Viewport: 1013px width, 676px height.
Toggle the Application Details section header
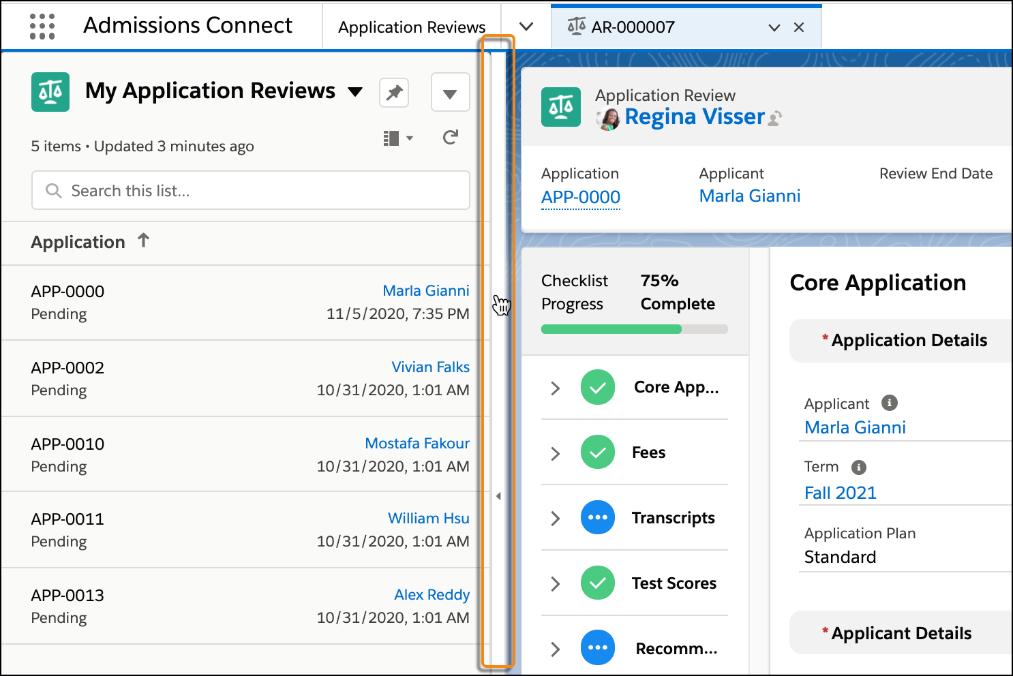pyautogui.click(x=901, y=341)
